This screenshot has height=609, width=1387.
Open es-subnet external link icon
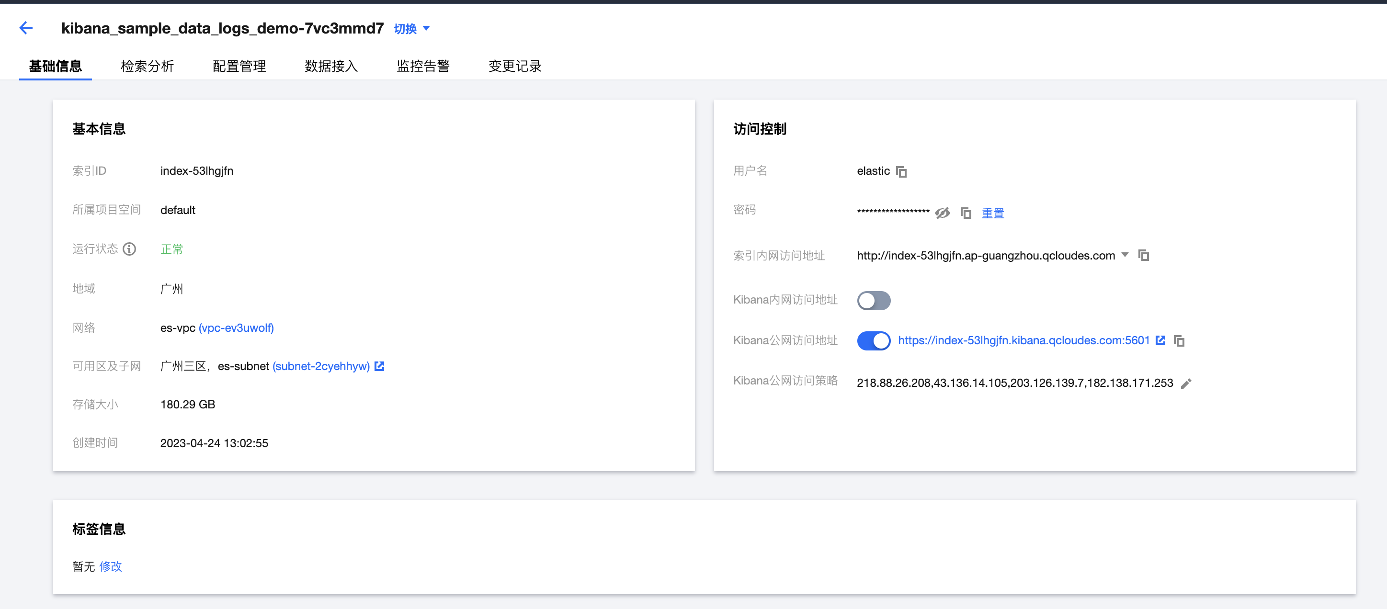pos(380,366)
